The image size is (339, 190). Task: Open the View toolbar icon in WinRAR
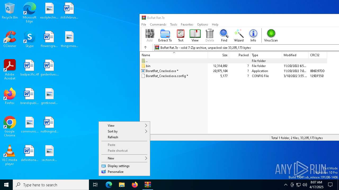pyautogui.click(x=195, y=35)
